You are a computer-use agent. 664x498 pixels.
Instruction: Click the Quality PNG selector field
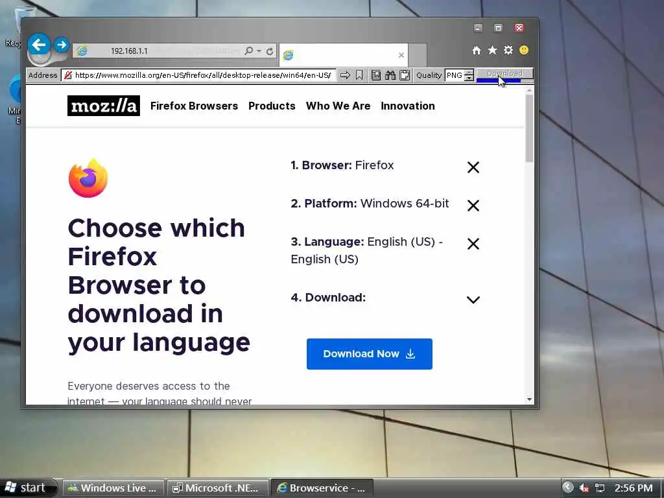(455, 75)
